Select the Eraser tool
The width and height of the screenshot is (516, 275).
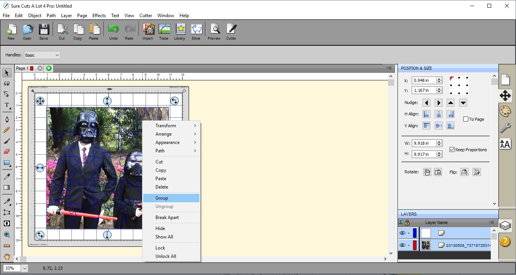pos(6,152)
